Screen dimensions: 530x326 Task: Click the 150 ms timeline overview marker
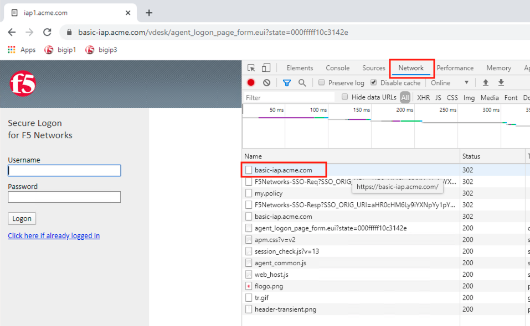[362, 110]
